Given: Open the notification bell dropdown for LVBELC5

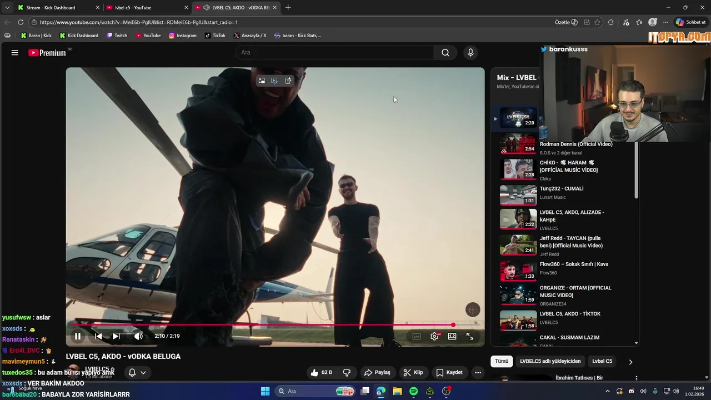Looking at the screenshot, I should (x=137, y=372).
